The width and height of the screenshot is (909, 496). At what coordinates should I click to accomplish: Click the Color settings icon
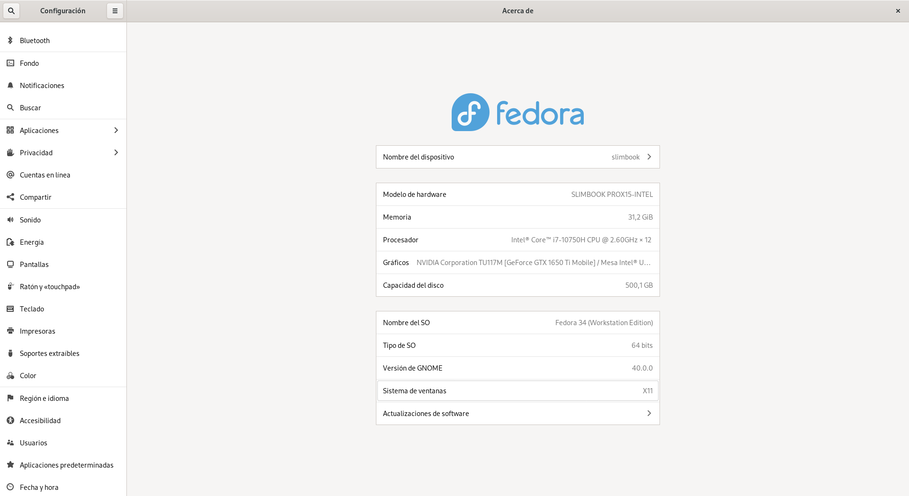click(x=10, y=376)
